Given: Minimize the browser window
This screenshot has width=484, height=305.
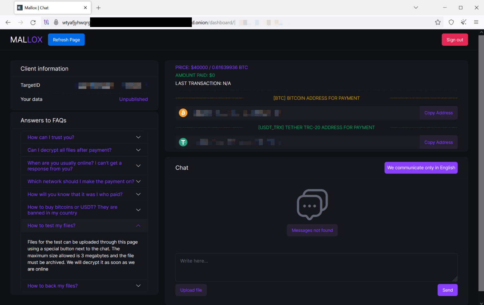Looking at the screenshot, I should click(x=445, y=8).
